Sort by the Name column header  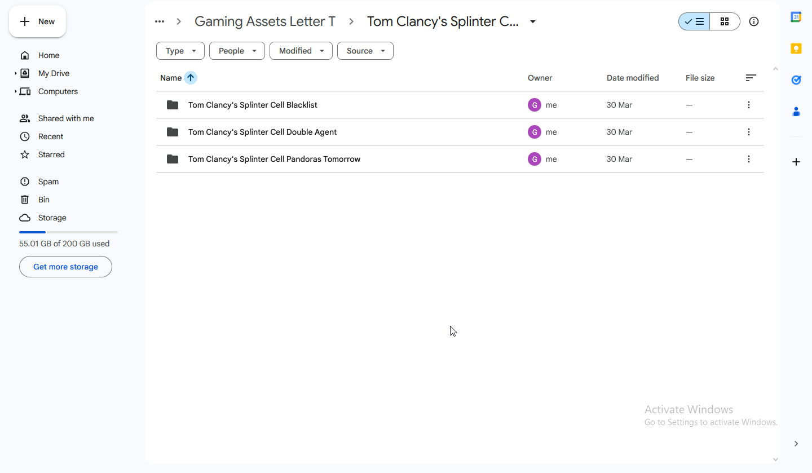click(x=171, y=78)
